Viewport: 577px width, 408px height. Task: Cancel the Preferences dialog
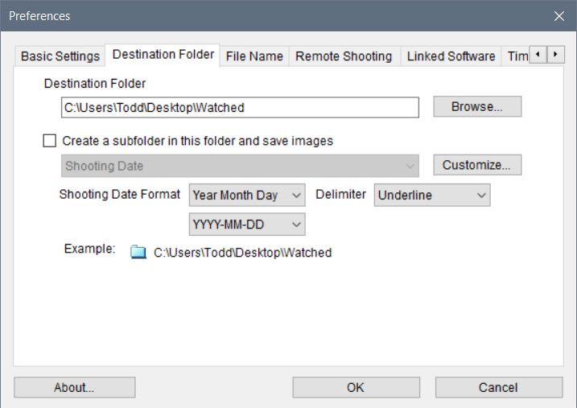(498, 387)
